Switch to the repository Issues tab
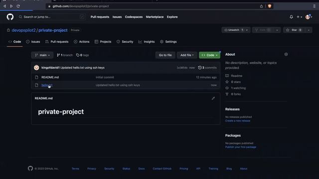319x179 pixels. (x=33, y=42)
